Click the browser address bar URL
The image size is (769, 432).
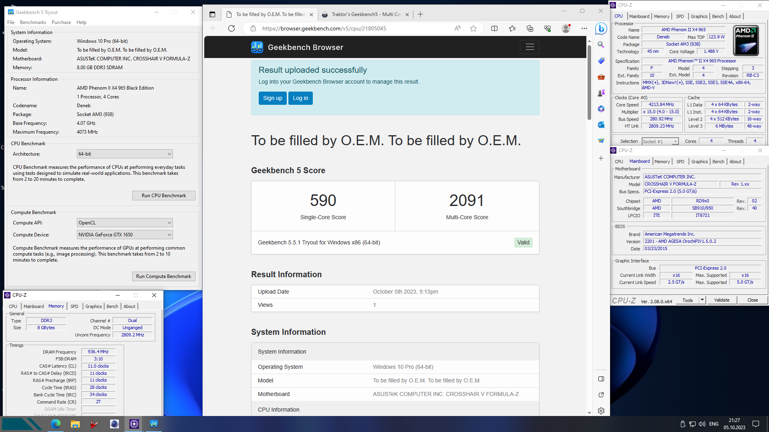pyautogui.click(x=324, y=28)
